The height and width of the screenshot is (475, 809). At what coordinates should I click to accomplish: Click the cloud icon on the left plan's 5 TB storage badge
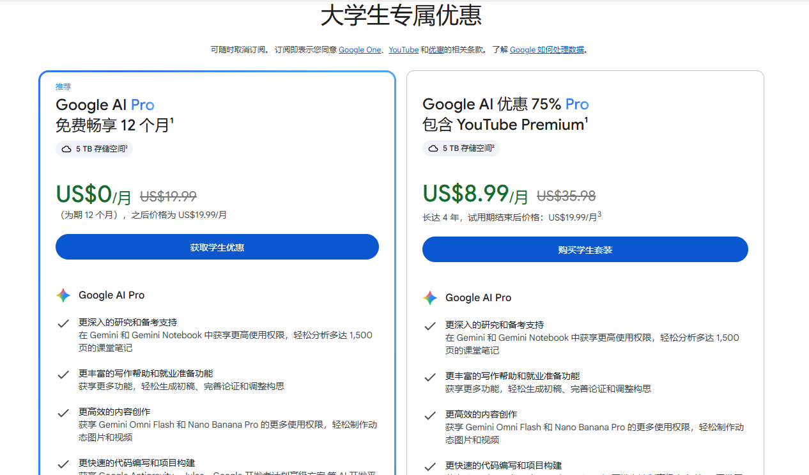(x=66, y=149)
